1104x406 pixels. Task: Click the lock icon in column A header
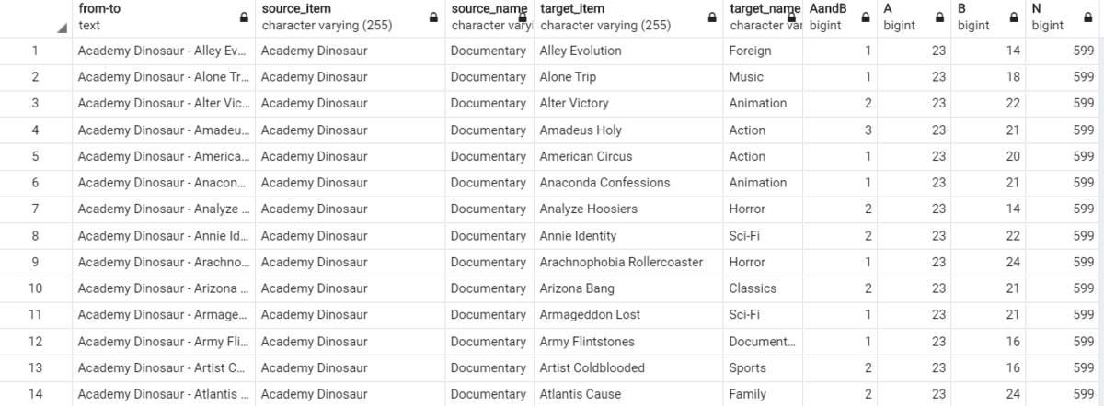(938, 17)
